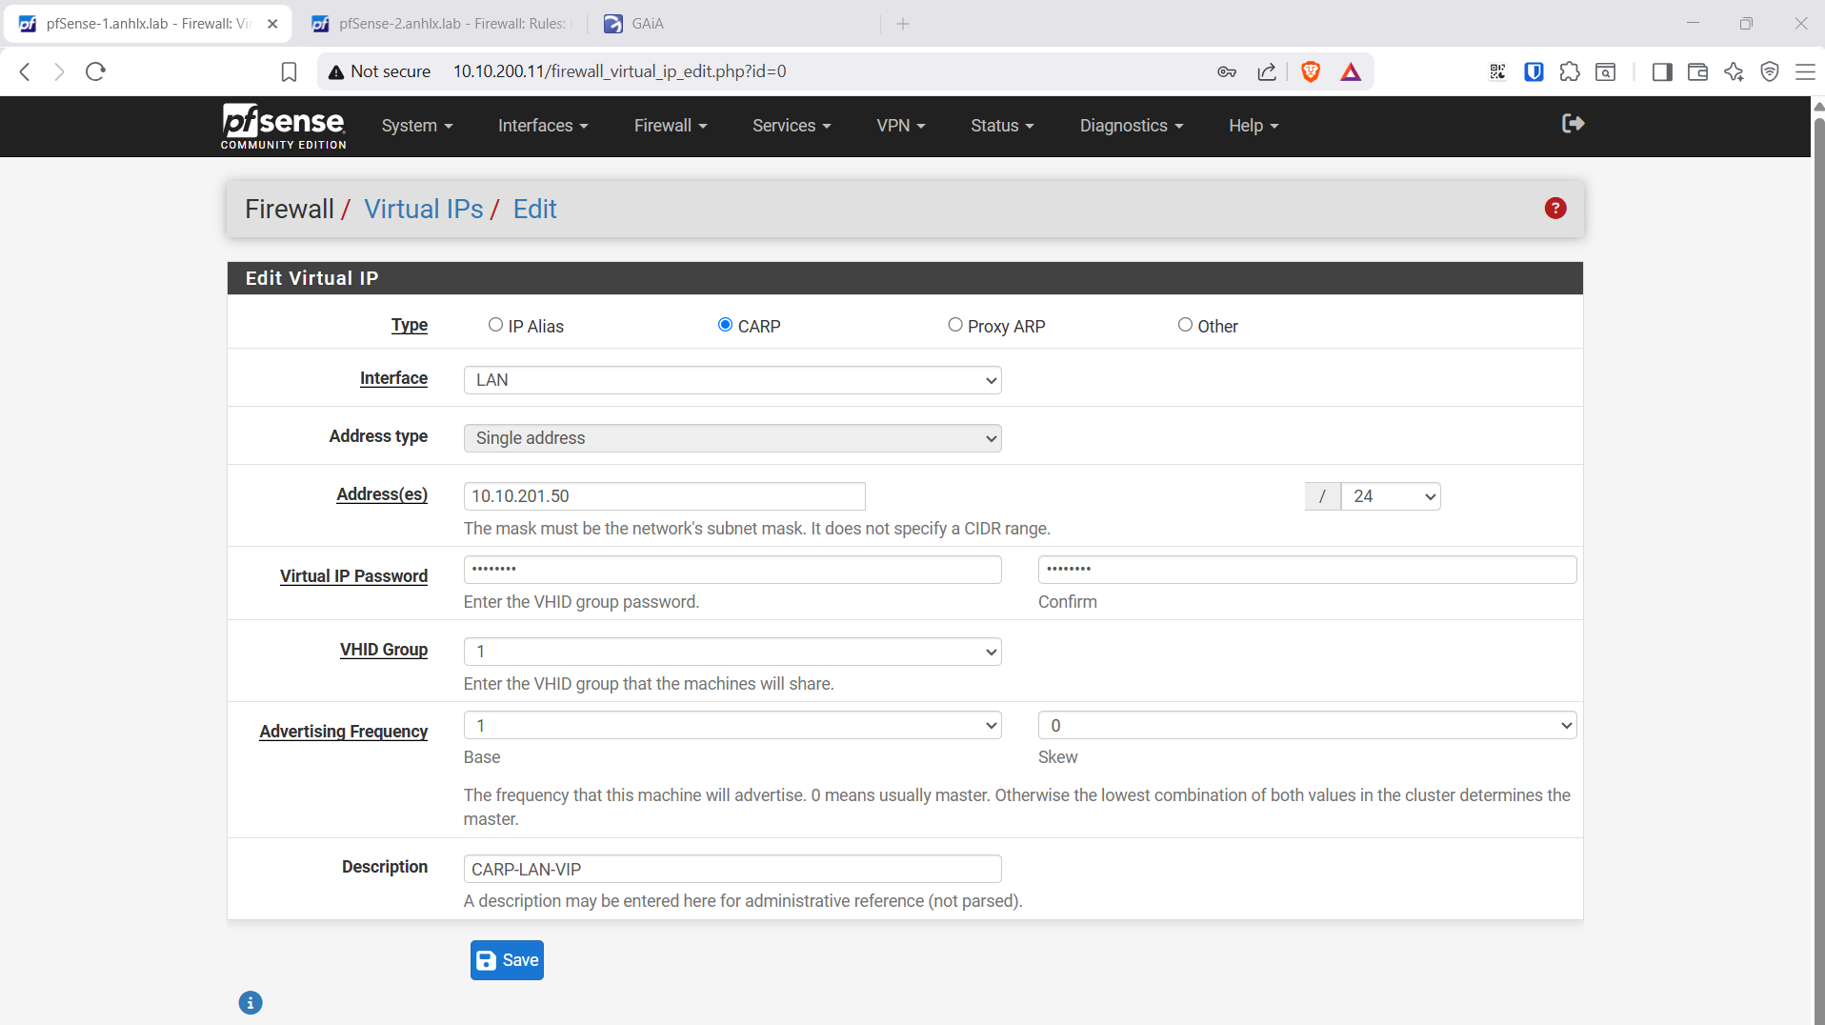Close the pfSense-1 tab

272,24
